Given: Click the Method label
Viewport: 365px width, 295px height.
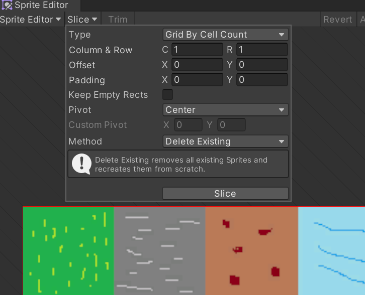Looking at the screenshot, I should (x=85, y=141).
